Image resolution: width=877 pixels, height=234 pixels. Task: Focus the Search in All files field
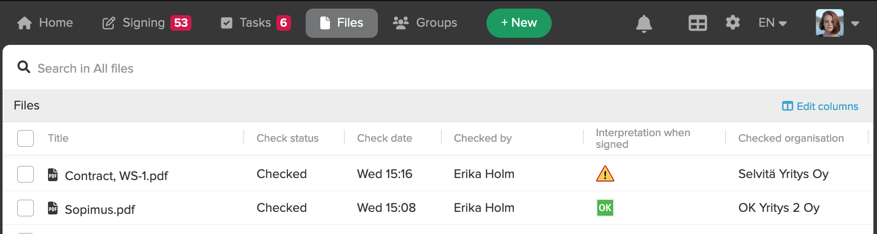[438, 68]
